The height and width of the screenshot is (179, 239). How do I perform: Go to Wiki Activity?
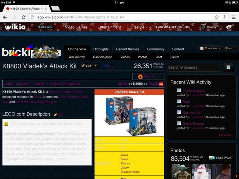(77, 57)
